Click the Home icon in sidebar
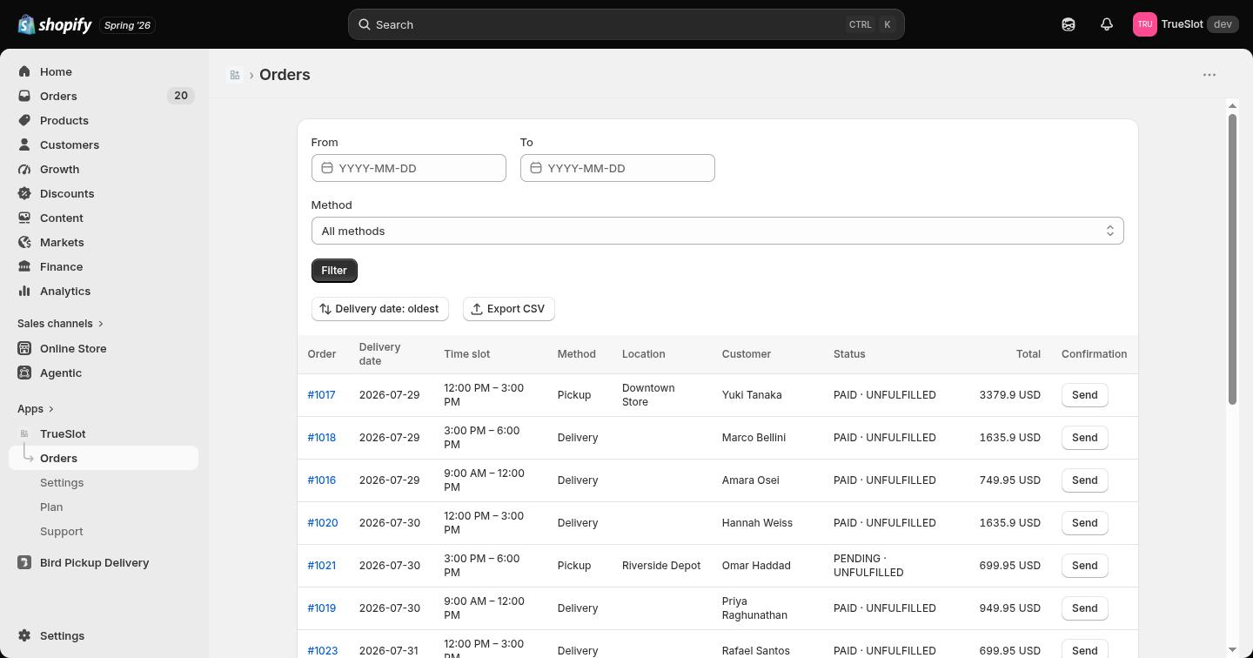The width and height of the screenshot is (1253, 658). [x=24, y=71]
